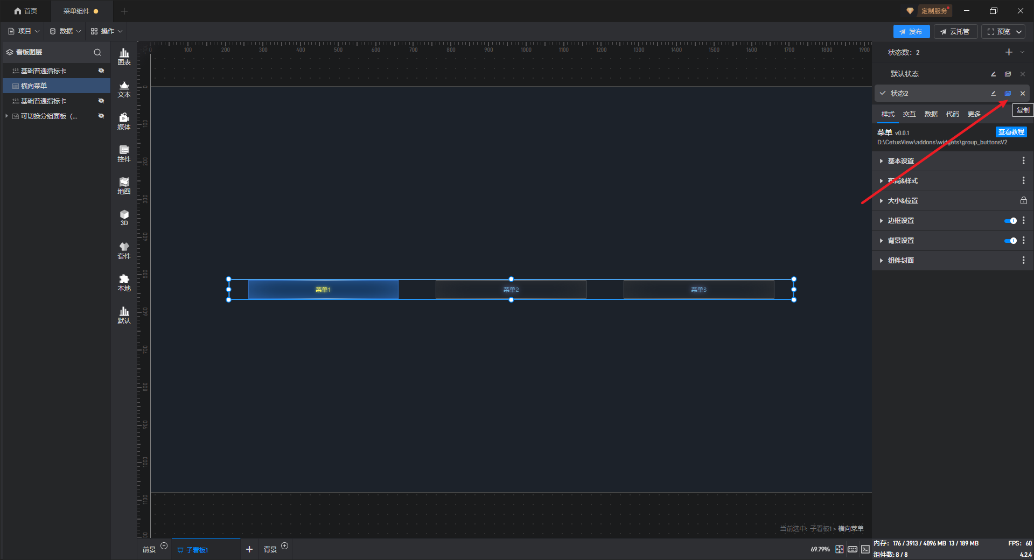
Task: Open the 默认 (default) component library
Action: point(124,315)
